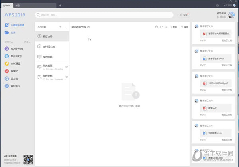Open the cloud documents app in sidebar

pos(11,79)
